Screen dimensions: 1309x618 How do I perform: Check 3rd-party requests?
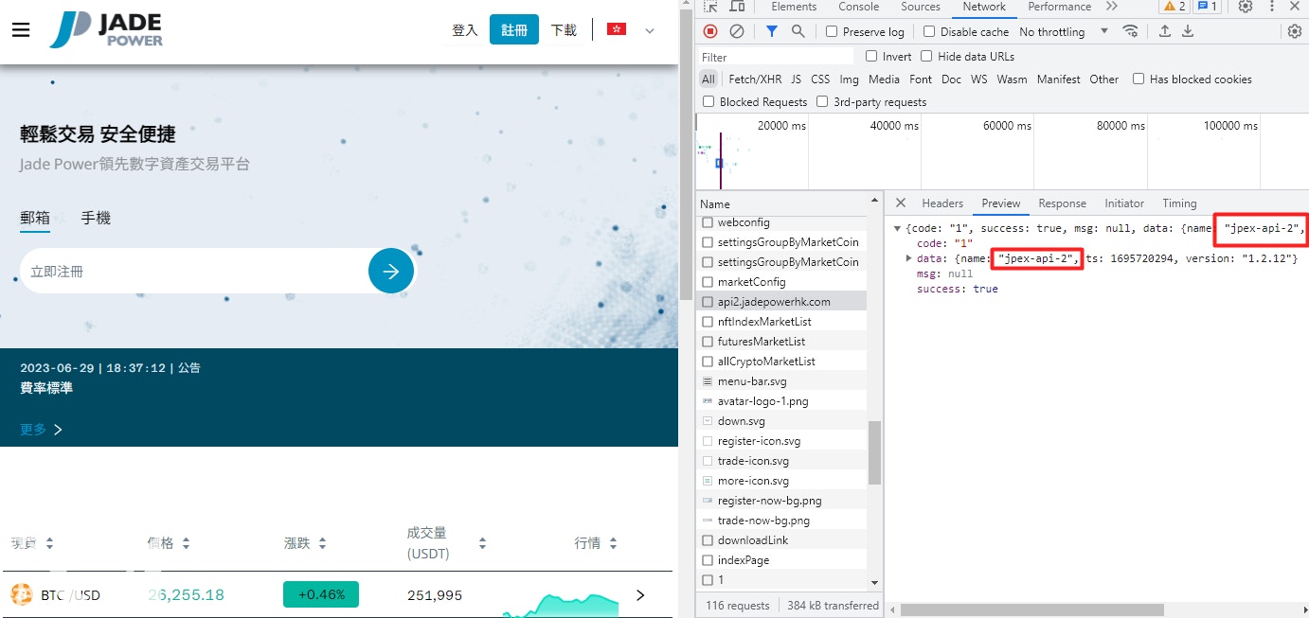pos(822,101)
